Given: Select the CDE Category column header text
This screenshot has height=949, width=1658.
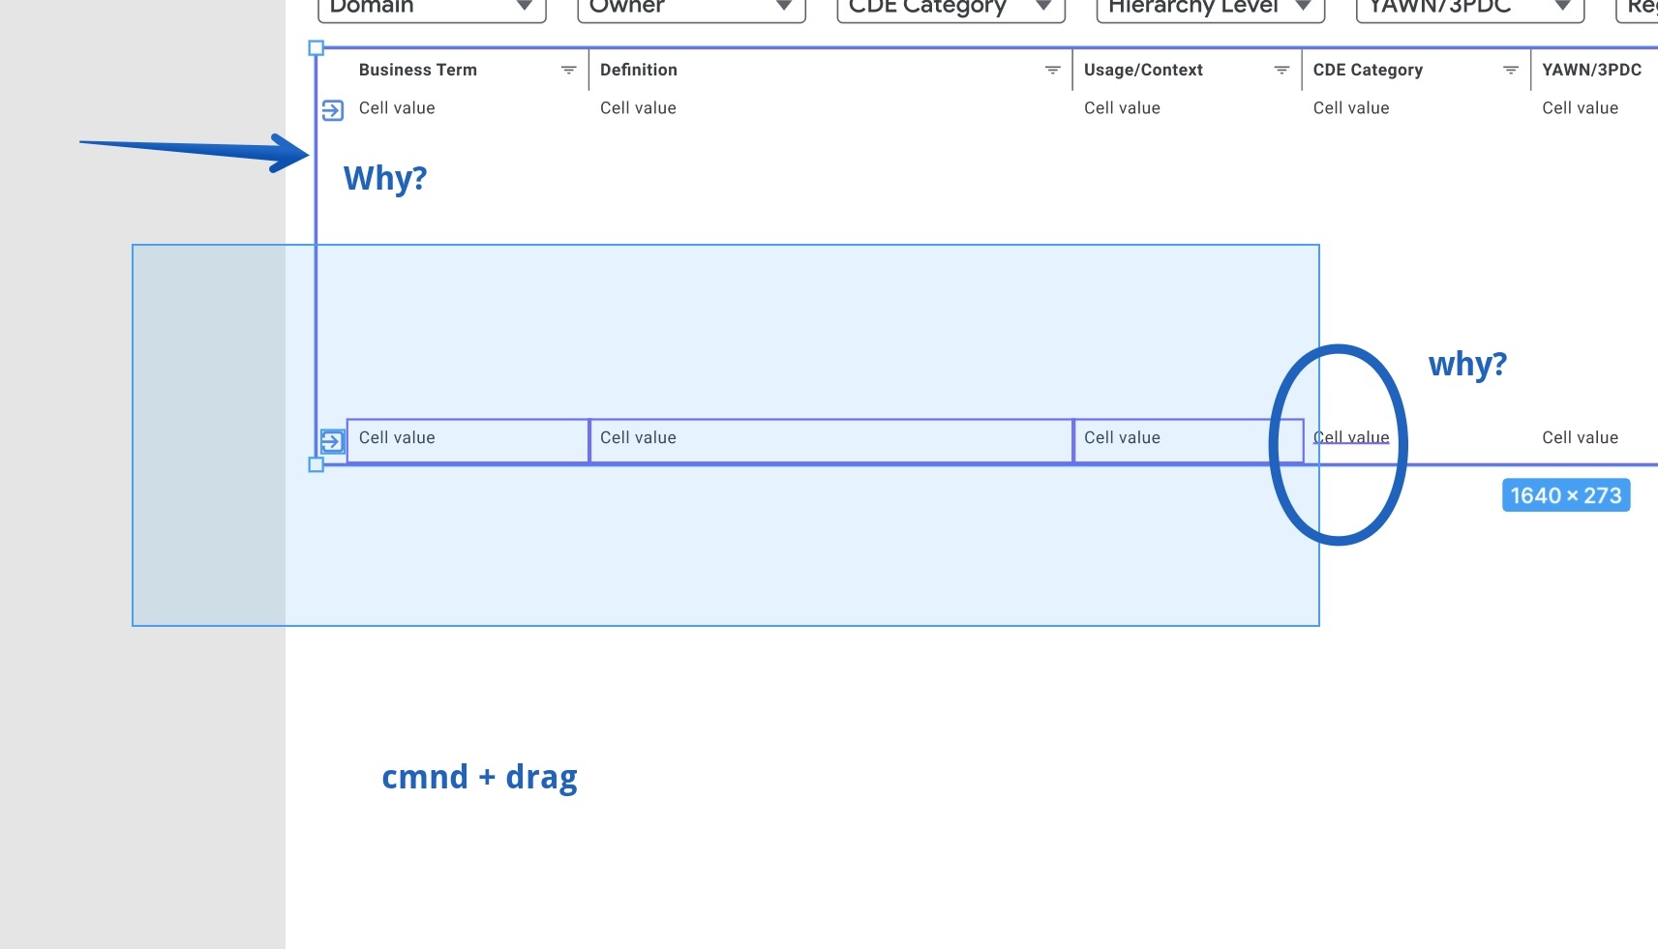Looking at the screenshot, I should (1368, 70).
